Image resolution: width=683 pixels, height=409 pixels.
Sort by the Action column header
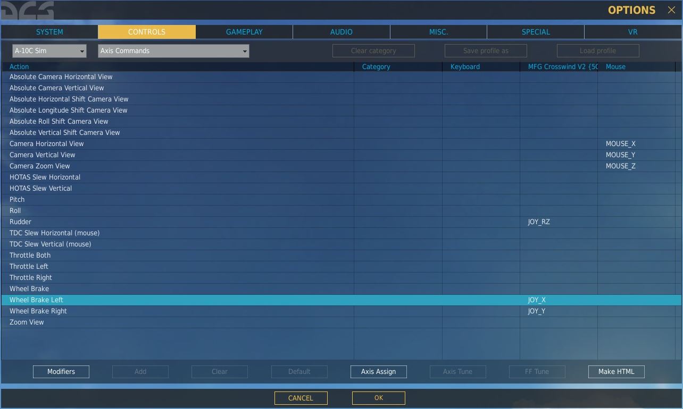click(x=178, y=67)
